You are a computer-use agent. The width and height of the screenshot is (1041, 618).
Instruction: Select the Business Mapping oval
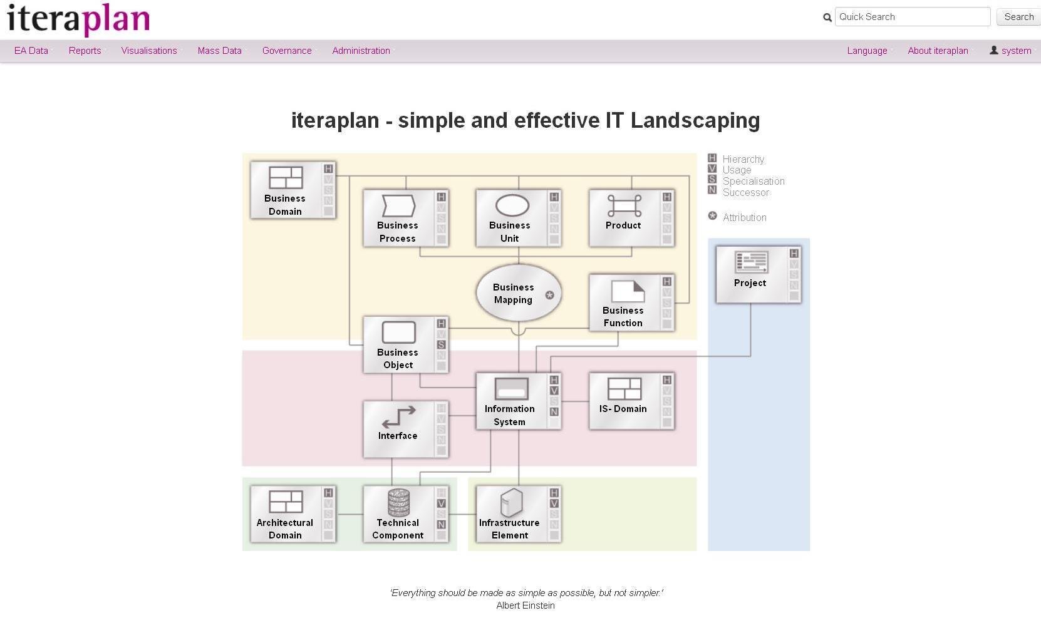pos(514,293)
